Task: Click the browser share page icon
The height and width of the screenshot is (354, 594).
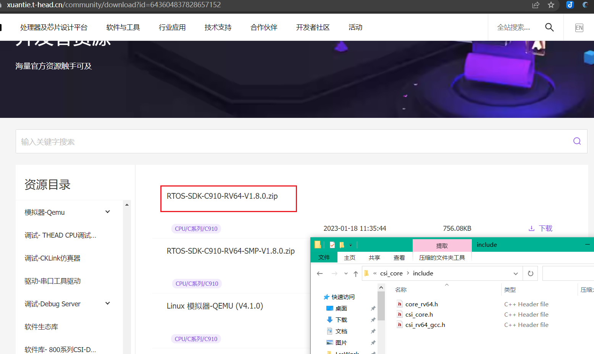Action: (x=536, y=5)
